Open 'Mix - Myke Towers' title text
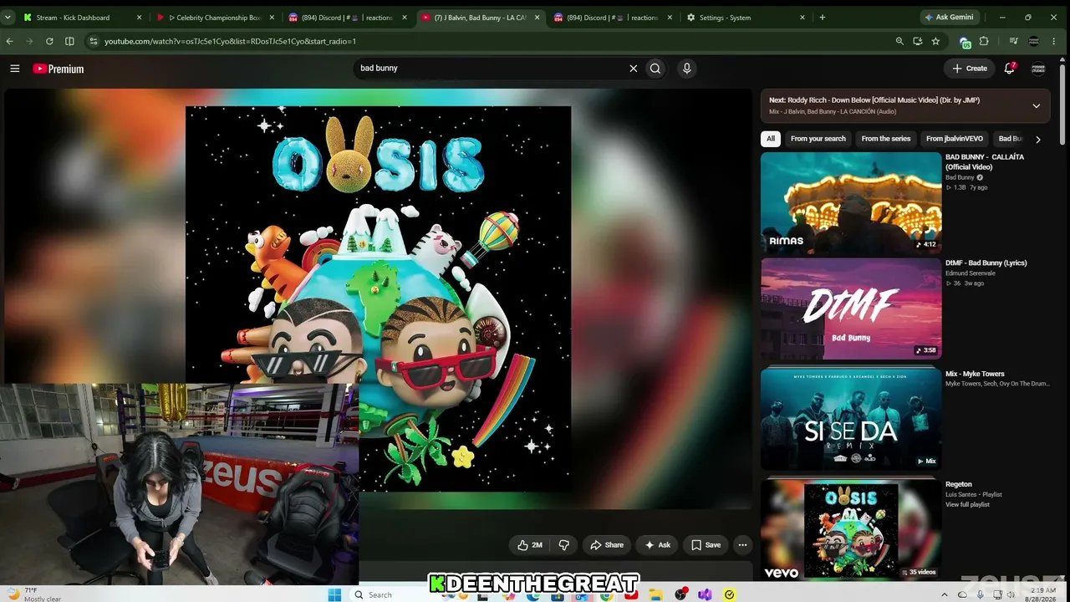This screenshot has width=1070, height=602. click(975, 374)
